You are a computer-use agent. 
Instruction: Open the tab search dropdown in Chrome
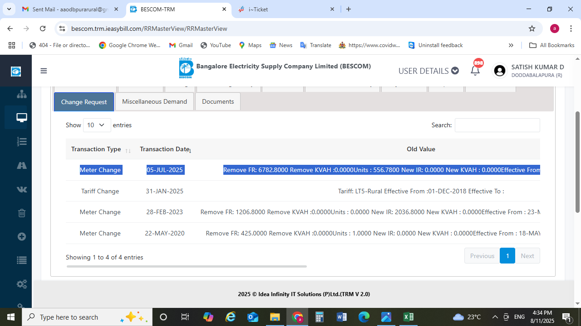(9, 9)
